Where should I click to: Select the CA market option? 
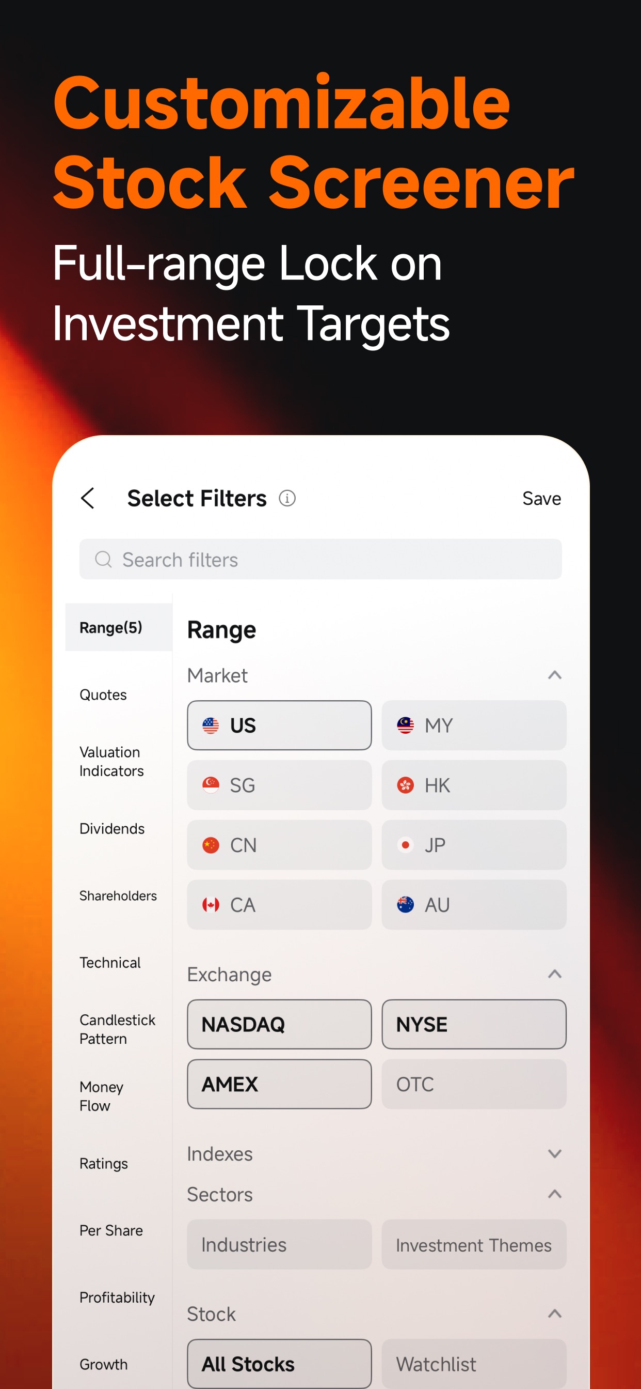pos(279,905)
